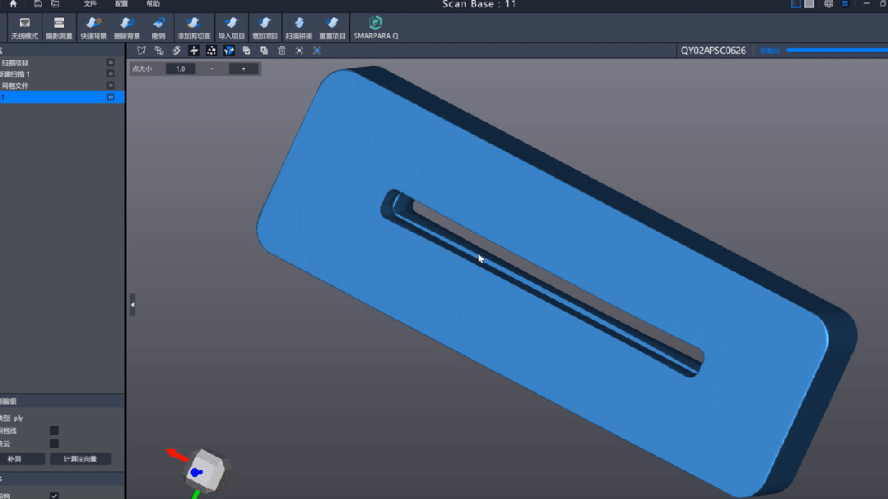Image resolution: width=888 pixels, height=499 pixels.
Task: Click device ID QY02APSC0626 text
Action: [x=713, y=50]
